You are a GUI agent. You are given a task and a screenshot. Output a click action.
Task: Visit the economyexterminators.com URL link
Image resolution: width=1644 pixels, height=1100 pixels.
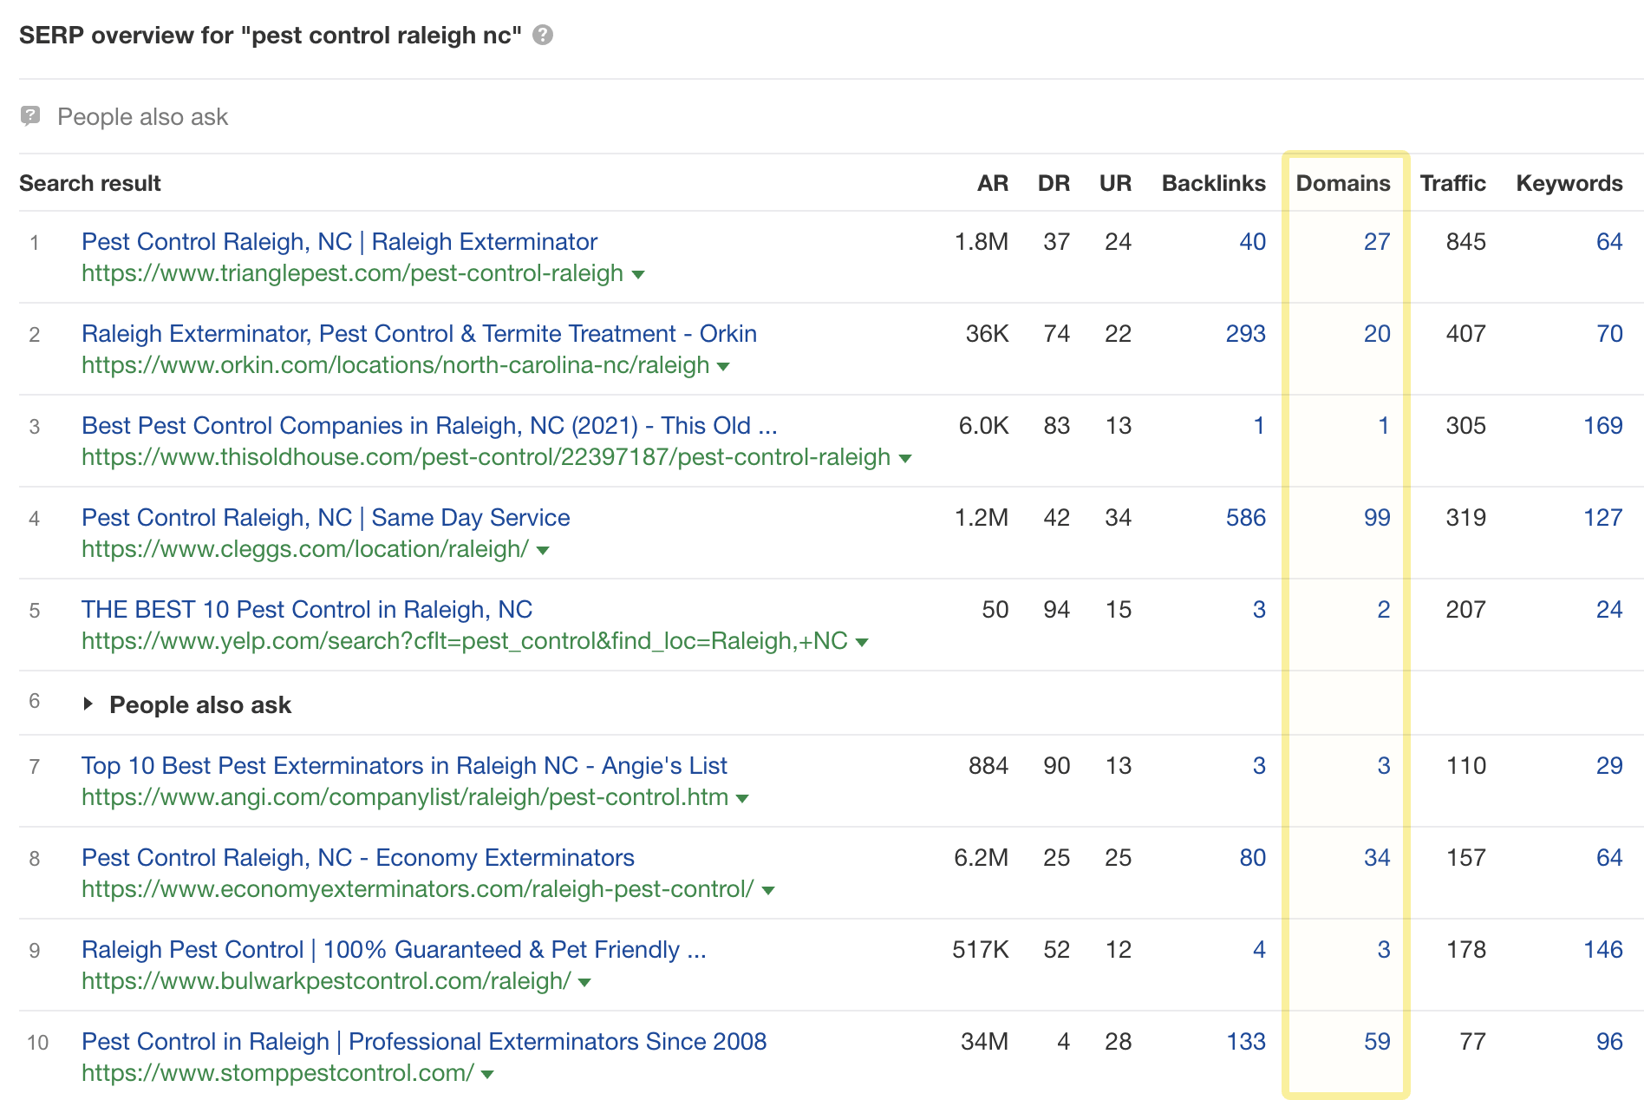(x=417, y=889)
